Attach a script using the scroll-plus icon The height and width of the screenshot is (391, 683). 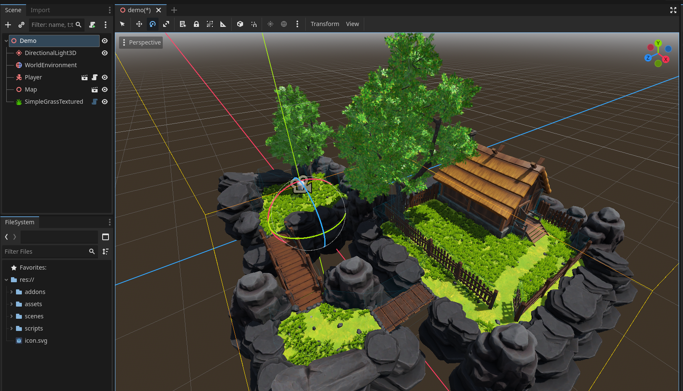coord(92,25)
